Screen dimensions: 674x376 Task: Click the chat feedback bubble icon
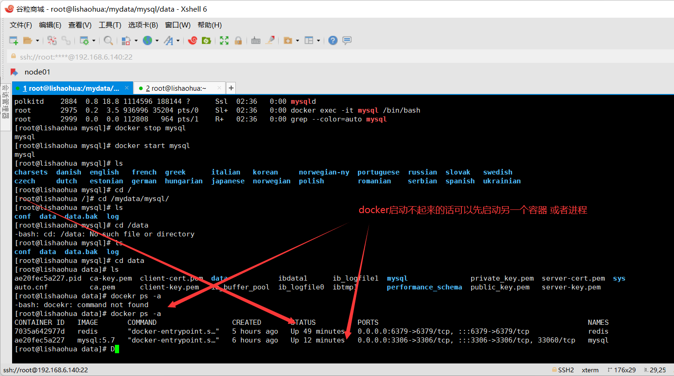[347, 40]
